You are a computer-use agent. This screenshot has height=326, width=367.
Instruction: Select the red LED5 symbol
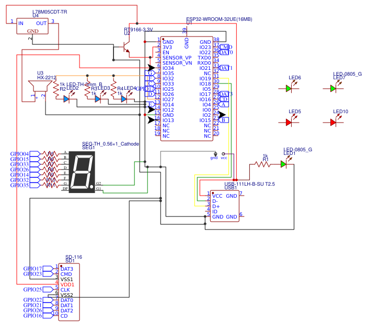point(289,122)
